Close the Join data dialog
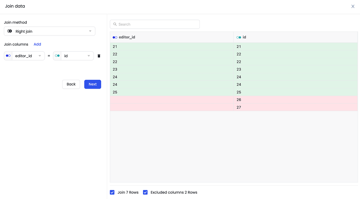Viewport: 360px width, 199px height. [353, 6]
